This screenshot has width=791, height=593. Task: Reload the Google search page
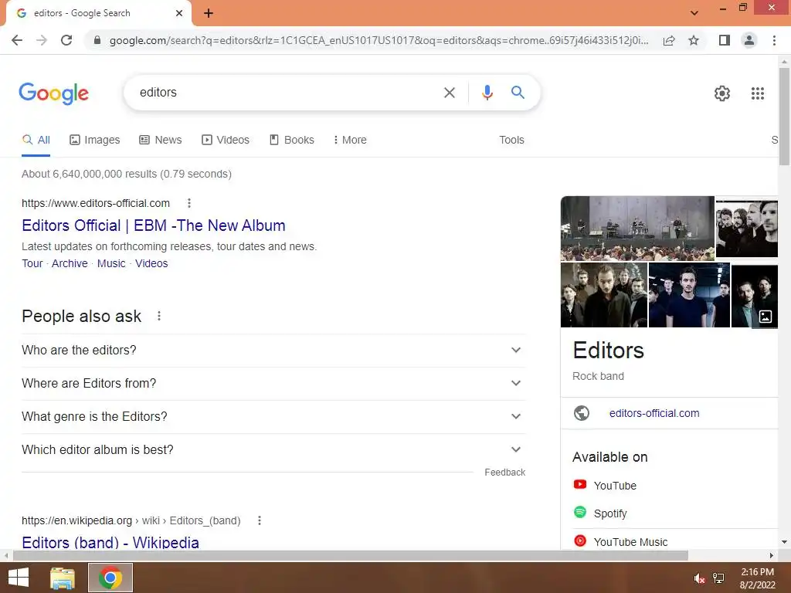pos(66,40)
